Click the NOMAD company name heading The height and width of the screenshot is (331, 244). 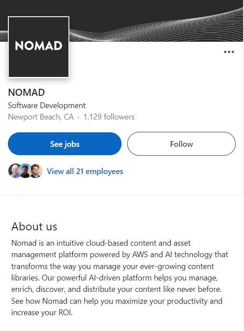point(26,92)
